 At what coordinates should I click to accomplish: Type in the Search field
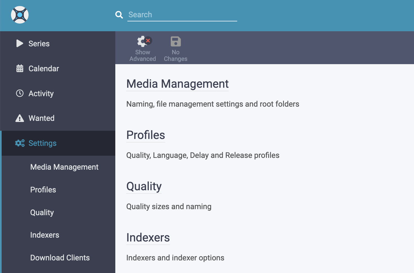click(x=182, y=15)
